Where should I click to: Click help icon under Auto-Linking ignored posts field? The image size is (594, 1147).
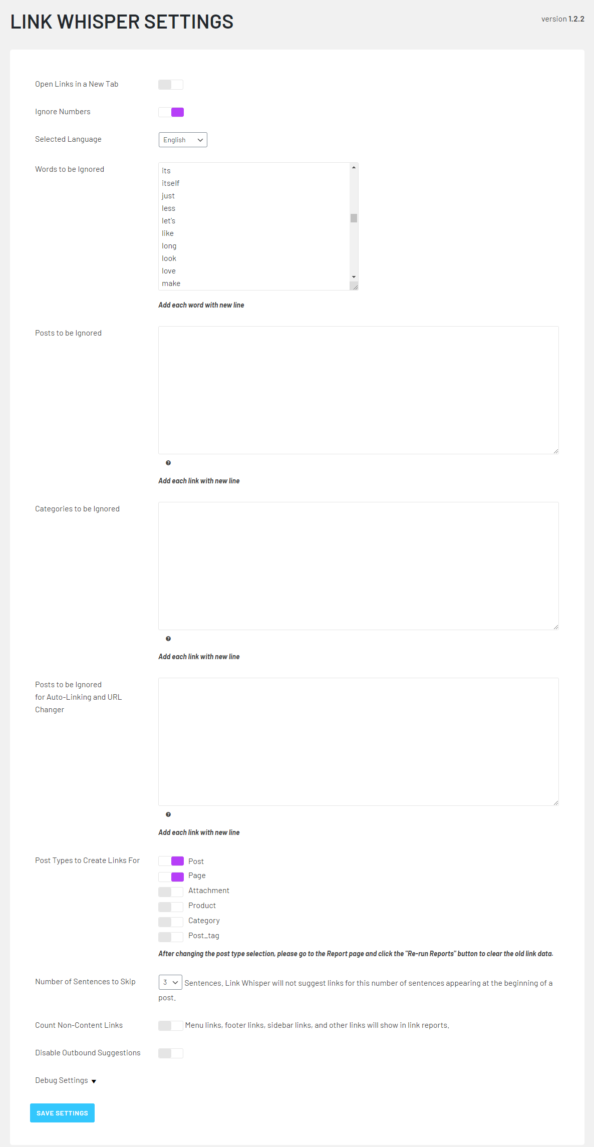tap(168, 814)
